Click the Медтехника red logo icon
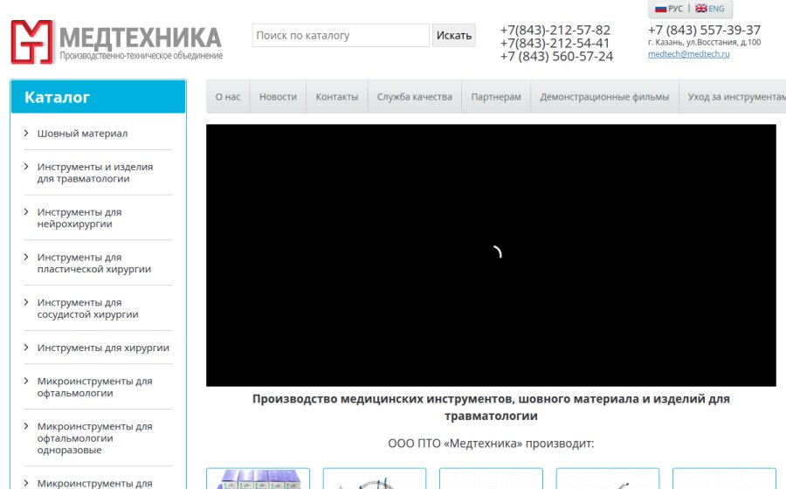This screenshot has width=786, height=489. 32,42
